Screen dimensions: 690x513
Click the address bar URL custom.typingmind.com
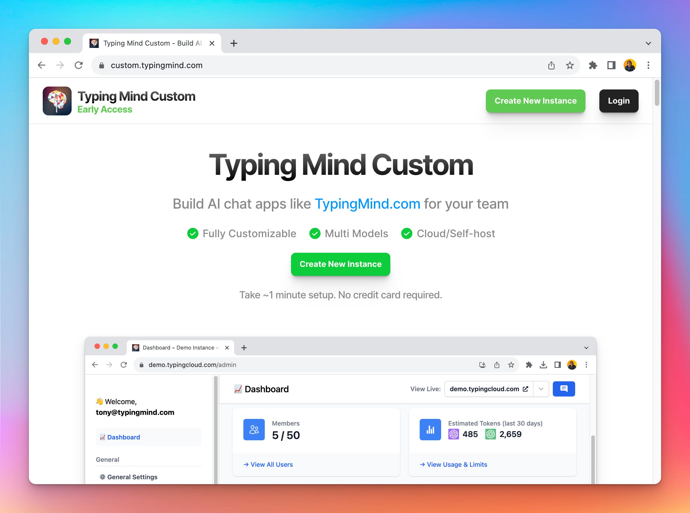(x=156, y=65)
